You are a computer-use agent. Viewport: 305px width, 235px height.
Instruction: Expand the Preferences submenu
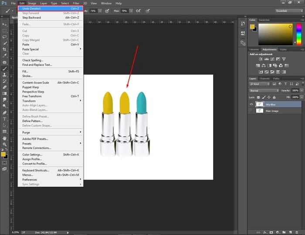51,180
